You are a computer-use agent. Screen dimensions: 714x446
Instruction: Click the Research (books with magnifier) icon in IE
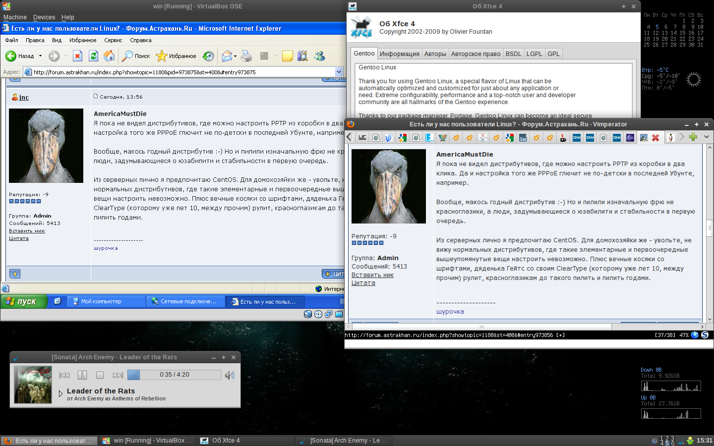(302, 56)
